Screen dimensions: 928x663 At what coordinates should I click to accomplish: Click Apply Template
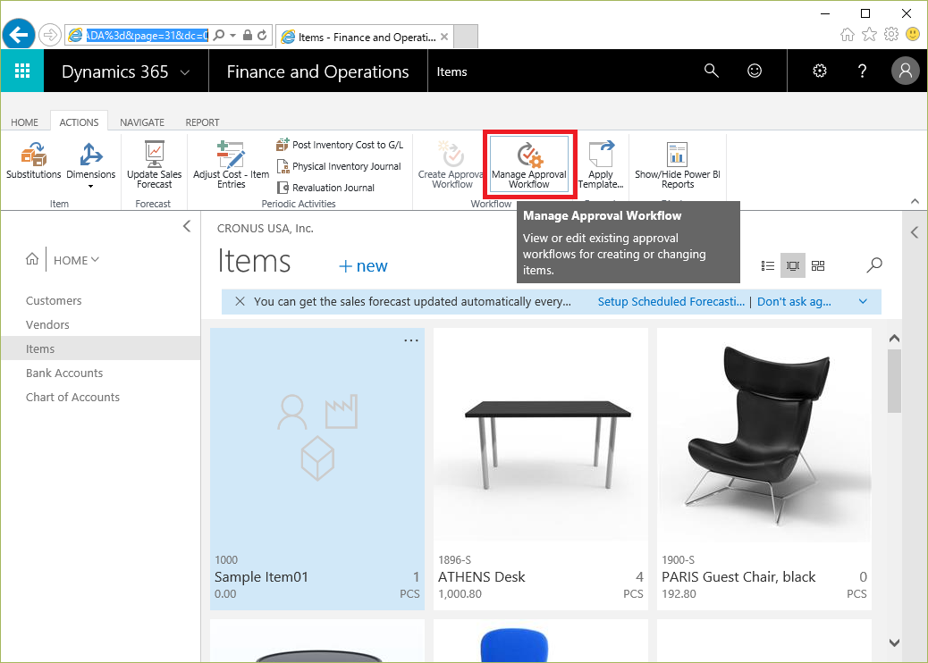click(601, 165)
